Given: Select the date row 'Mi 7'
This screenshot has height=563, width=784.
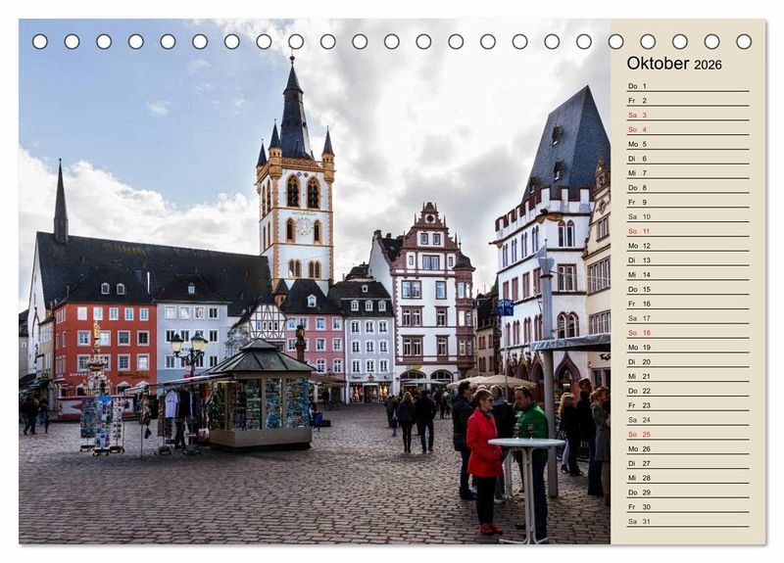Looking at the screenshot, I should tap(688, 173).
